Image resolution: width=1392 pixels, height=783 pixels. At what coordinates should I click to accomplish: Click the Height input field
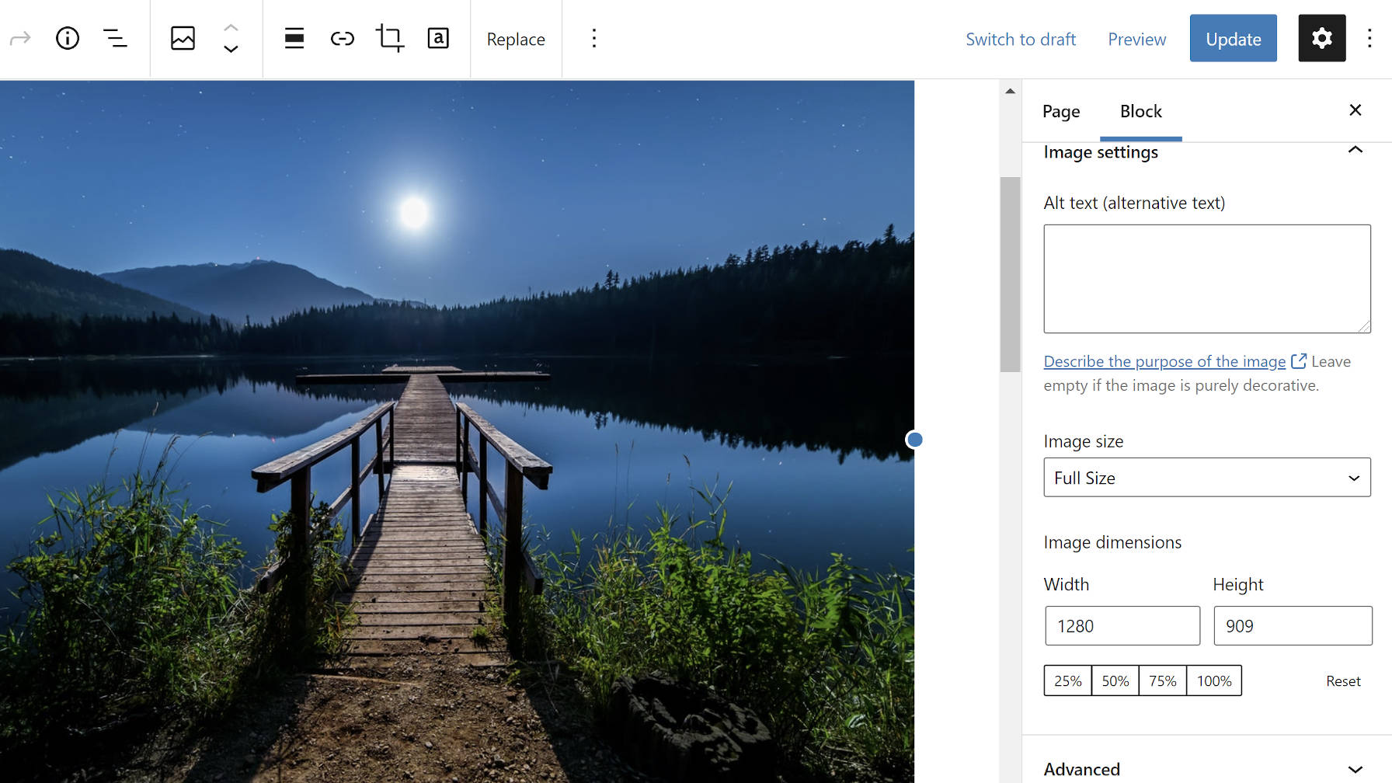pos(1293,626)
